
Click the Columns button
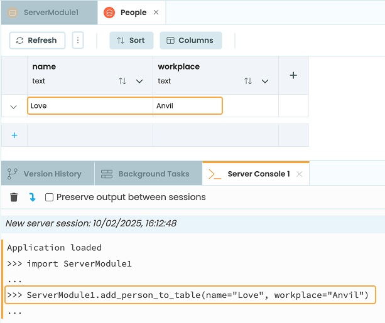[190, 40]
